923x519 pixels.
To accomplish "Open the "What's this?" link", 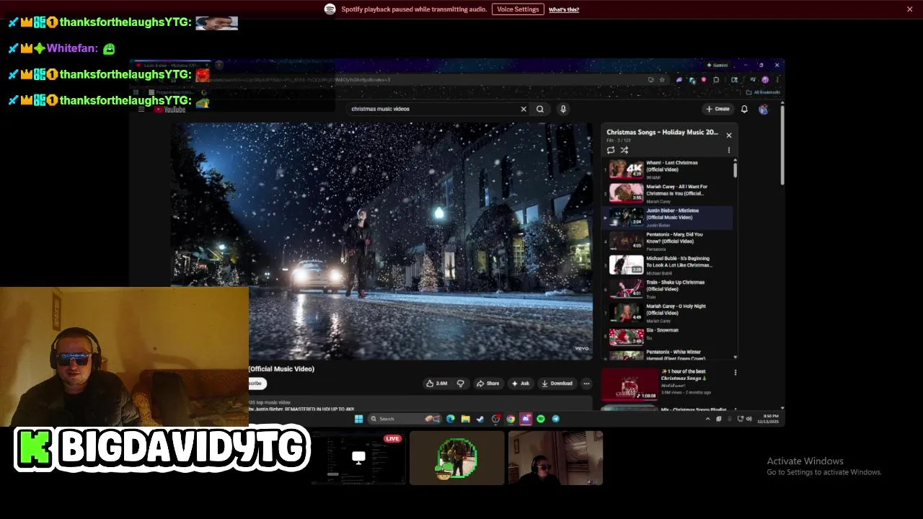I will coord(564,9).
